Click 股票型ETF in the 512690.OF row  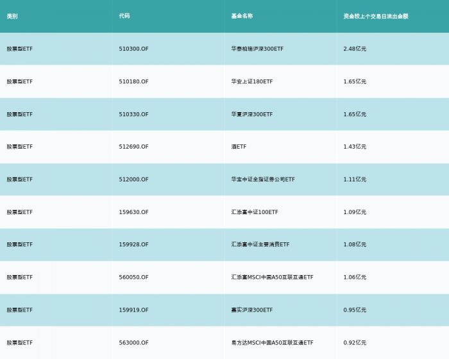[x=20, y=147]
